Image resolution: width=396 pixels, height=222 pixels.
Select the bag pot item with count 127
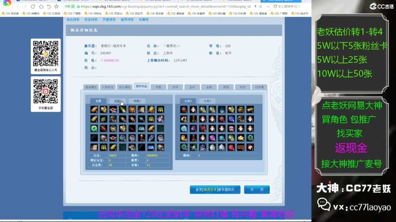tap(132, 138)
